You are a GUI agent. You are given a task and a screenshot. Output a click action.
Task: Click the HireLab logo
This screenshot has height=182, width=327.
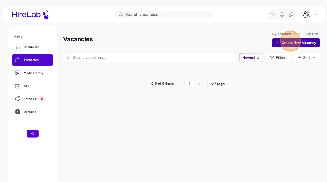[x=30, y=15]
